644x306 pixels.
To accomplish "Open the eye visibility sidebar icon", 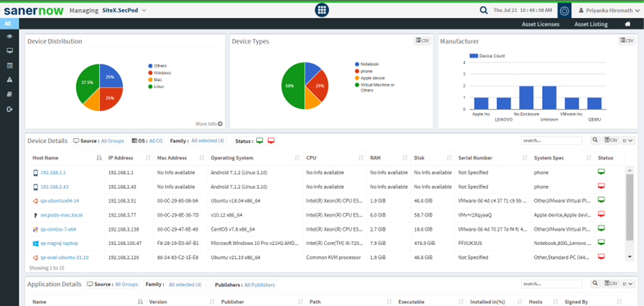I will point(10,37).
